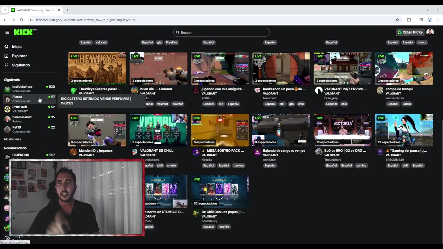Click SRBOMBI420 channel avatar icon
This screenshot has width=443, height=249.
tap(380, 152)
